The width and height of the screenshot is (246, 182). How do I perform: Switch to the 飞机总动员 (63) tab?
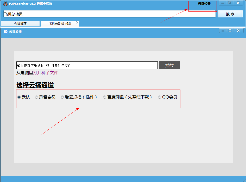click(59, 23)
